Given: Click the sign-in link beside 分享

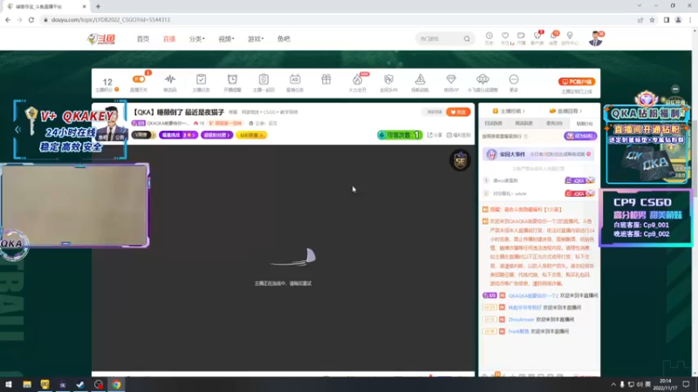Looking at the screenshot, I should pos(459,135).
